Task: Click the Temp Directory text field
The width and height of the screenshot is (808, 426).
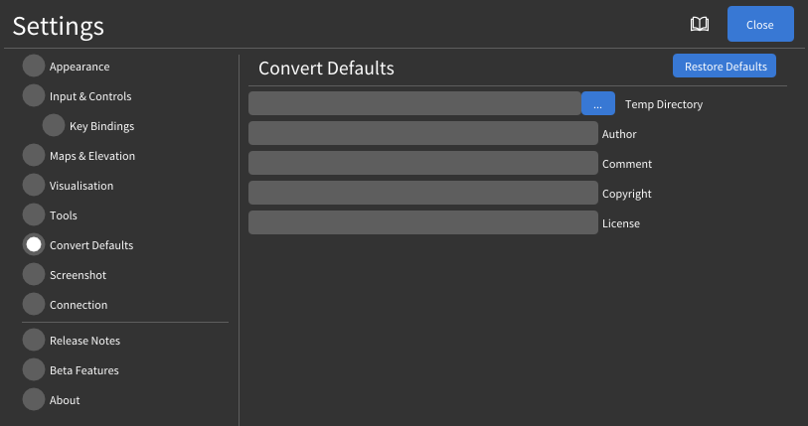Action: tap(413, 104)
